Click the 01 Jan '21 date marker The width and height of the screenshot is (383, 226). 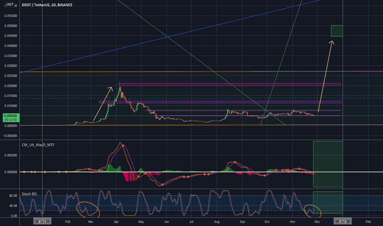42,221
